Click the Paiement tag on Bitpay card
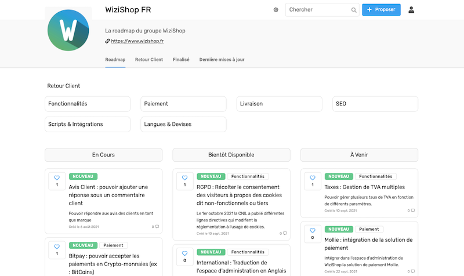 pyautogui.click(x=113, y=245)
